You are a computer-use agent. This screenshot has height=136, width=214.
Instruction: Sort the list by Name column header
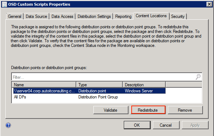tap(44, 85)
